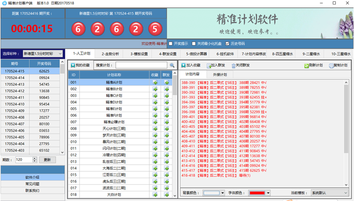Click favorites icon for plan 002
This screenshot has height=201, width=354.
point(155,89)
